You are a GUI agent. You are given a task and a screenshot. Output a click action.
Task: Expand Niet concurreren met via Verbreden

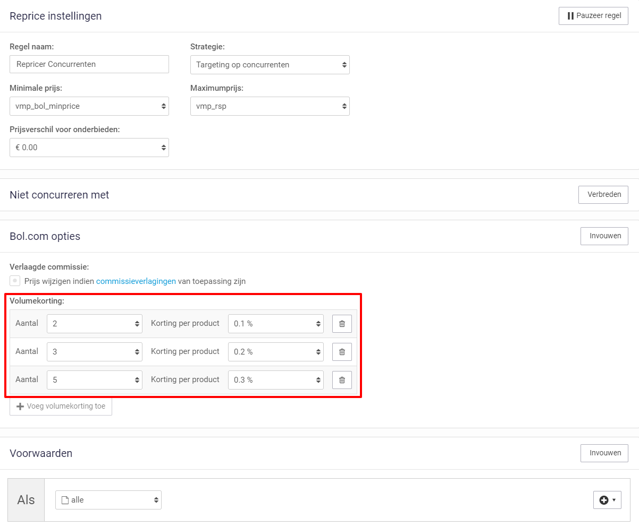click(x=603, y=195)
